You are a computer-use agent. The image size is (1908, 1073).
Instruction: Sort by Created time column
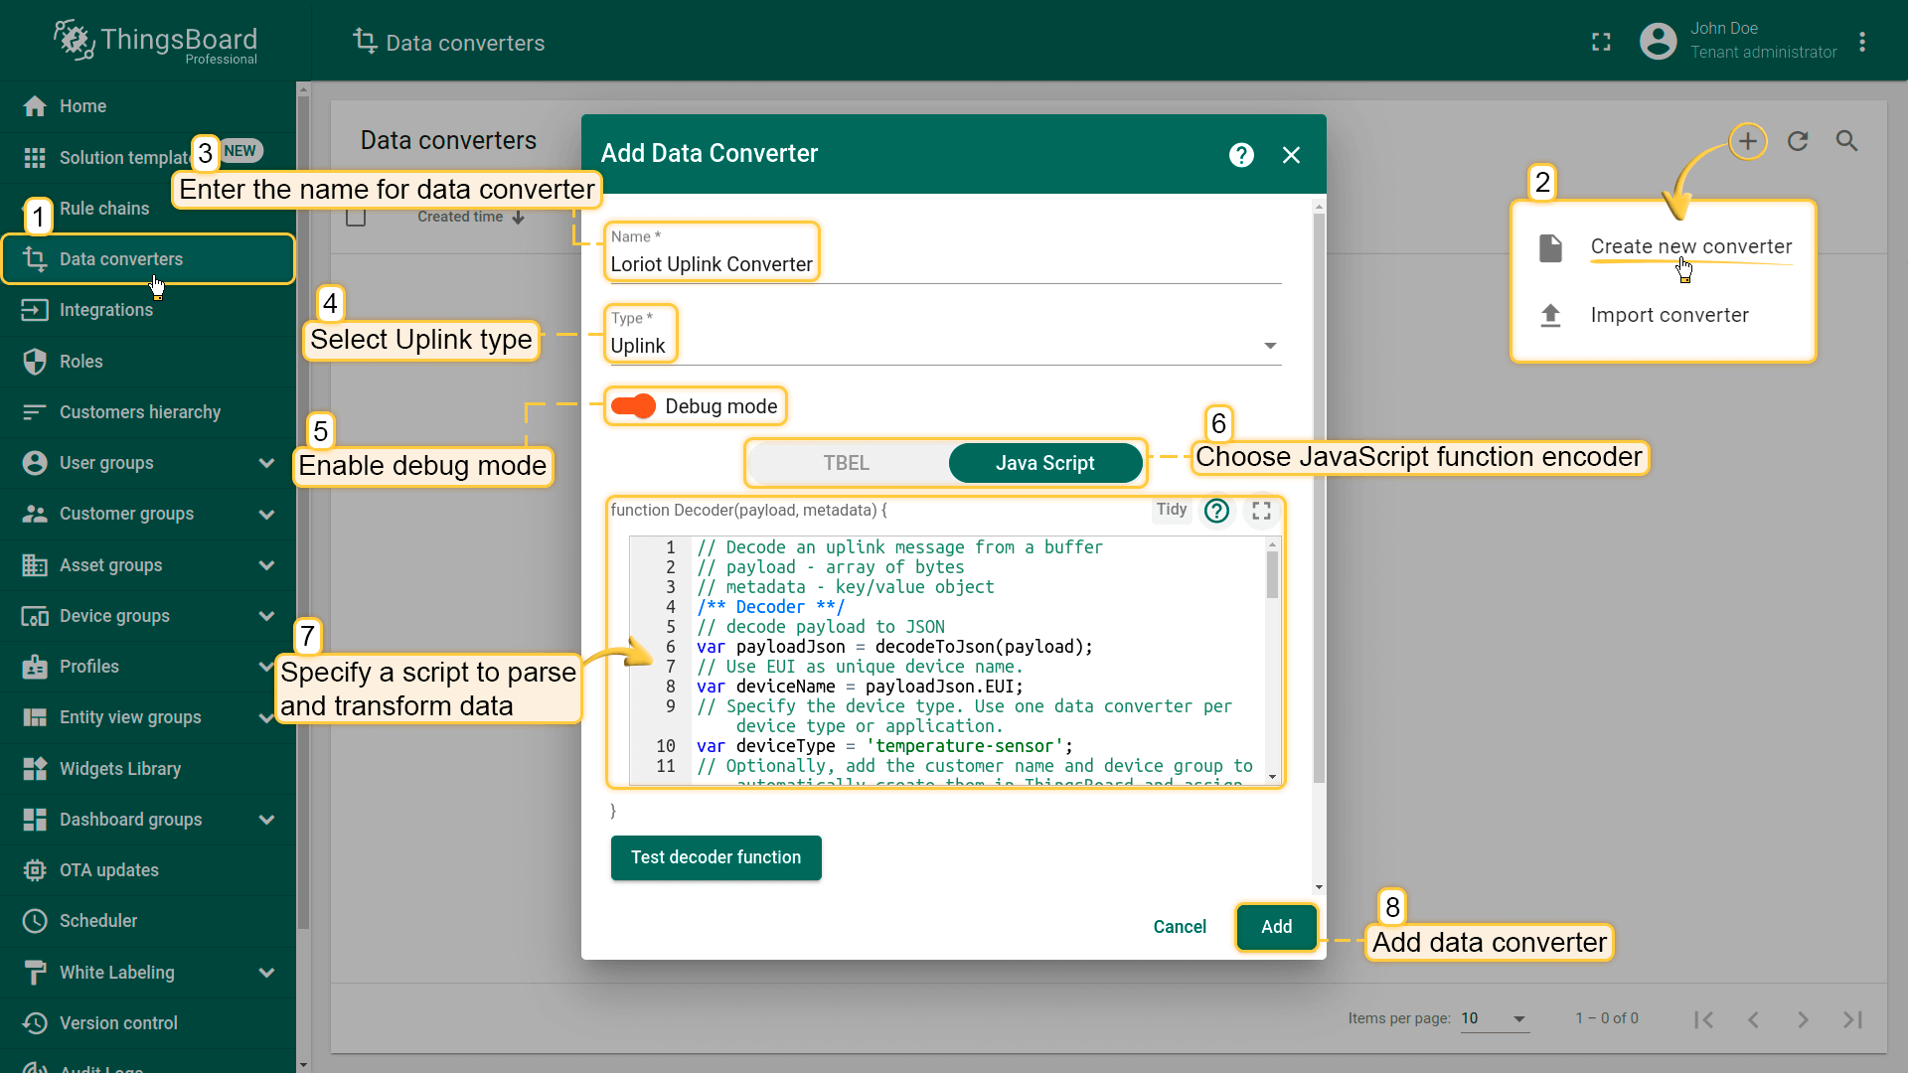coord(470,218)
